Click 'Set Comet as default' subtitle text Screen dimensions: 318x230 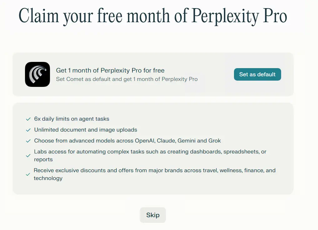127,79
